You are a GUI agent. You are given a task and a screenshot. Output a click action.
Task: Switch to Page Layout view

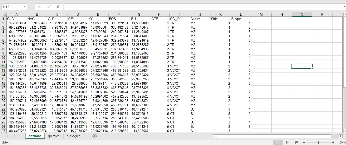(x=287, y=142)
